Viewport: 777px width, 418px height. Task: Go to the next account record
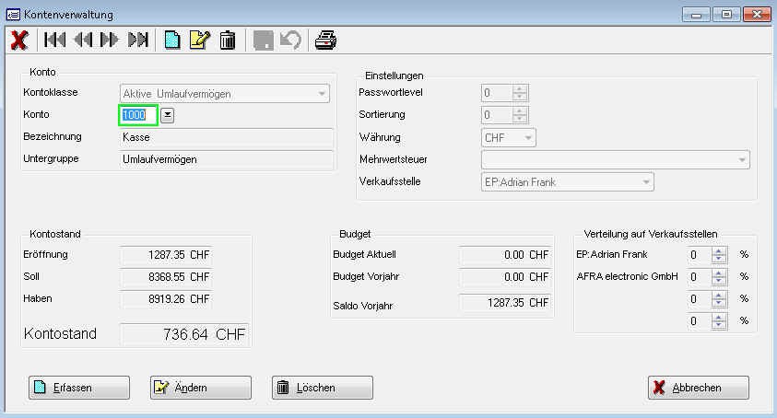(x=110, y=40)
